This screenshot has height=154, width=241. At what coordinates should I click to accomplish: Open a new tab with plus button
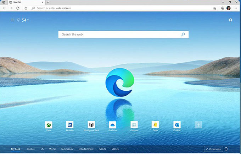coord(48,2)
